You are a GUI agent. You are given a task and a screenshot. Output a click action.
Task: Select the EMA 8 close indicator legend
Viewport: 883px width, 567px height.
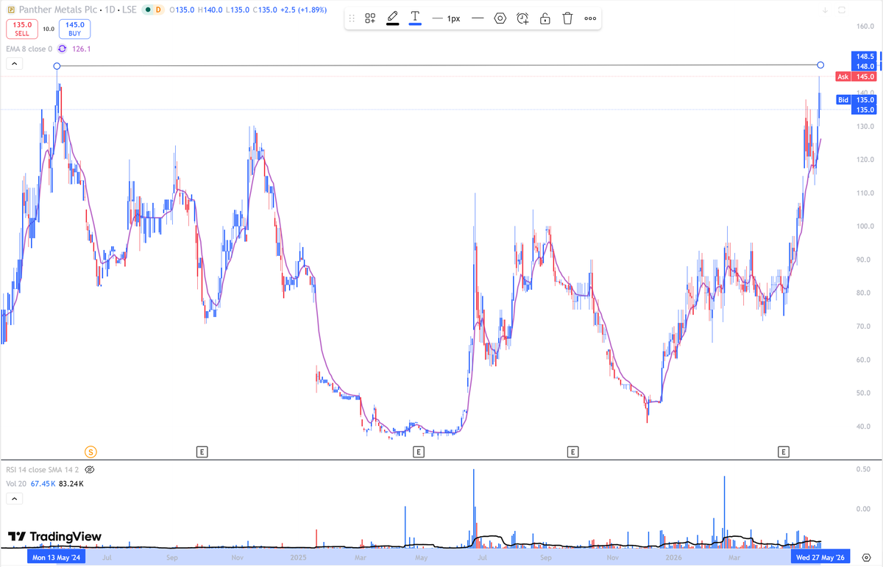(x=29, y=49)
